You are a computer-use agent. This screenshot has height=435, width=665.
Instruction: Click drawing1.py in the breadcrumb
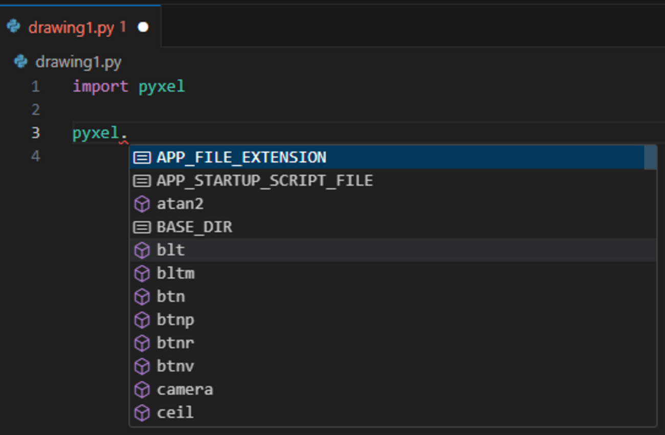point(78,62)
